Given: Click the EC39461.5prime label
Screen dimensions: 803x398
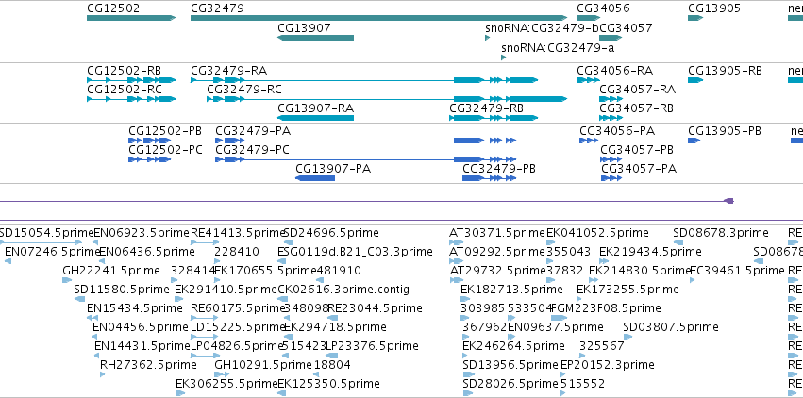Looking at the screenshot, I should click(x=738, y=270).
